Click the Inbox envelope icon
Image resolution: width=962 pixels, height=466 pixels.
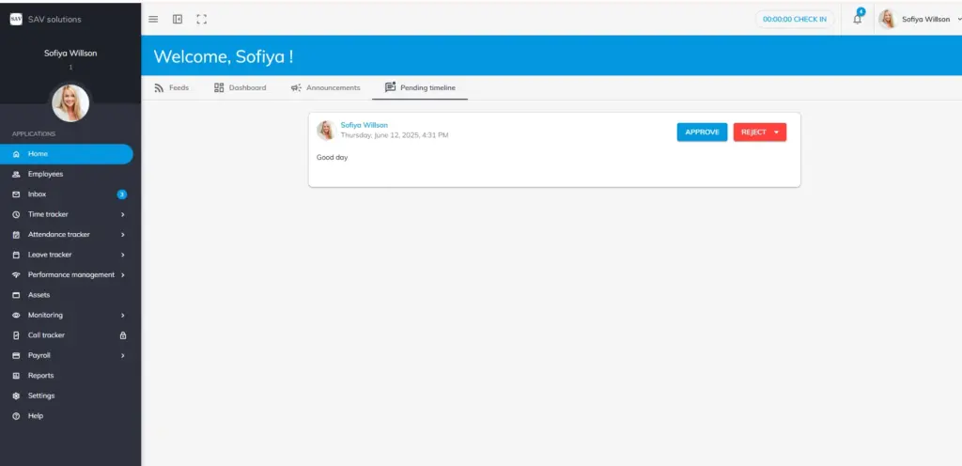(17, 194)
